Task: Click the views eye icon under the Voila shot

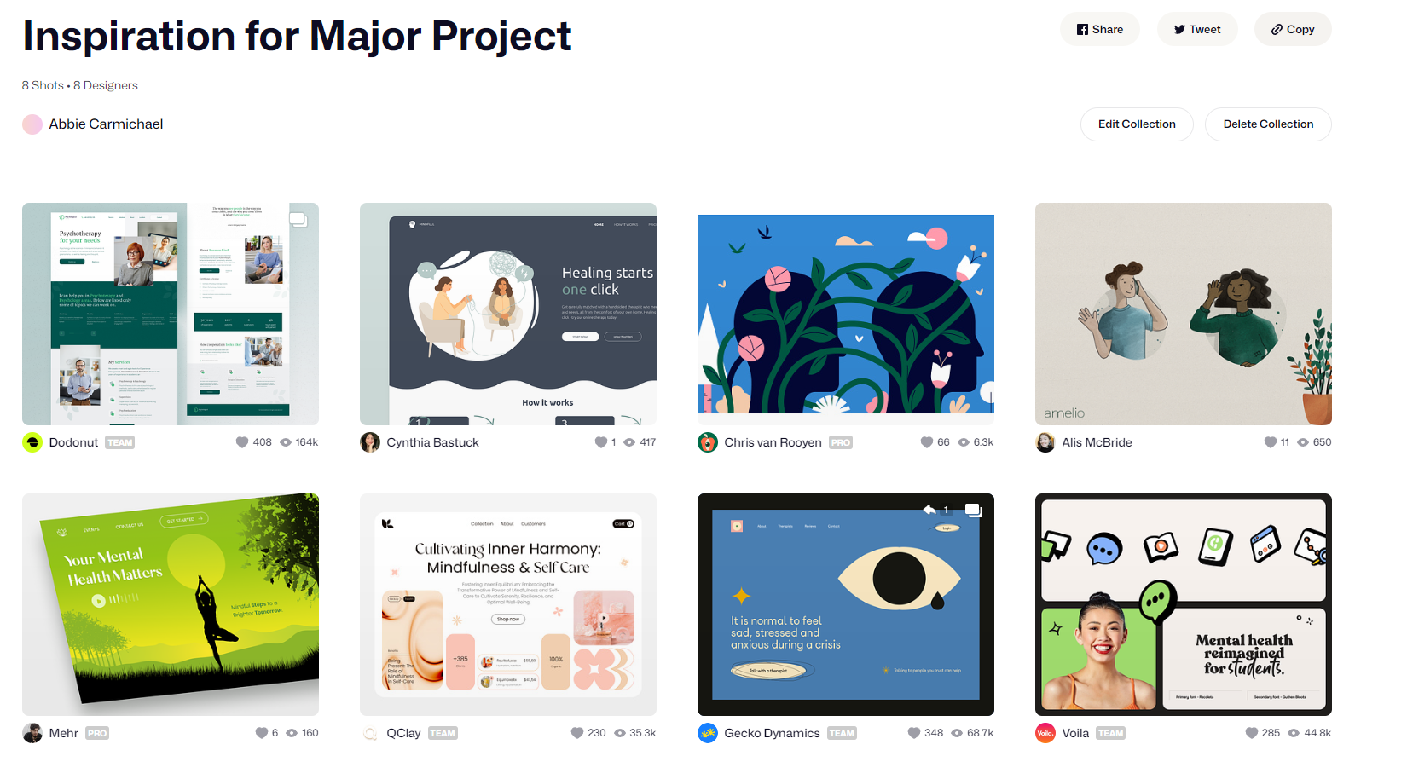Action: pos(1294,733)
